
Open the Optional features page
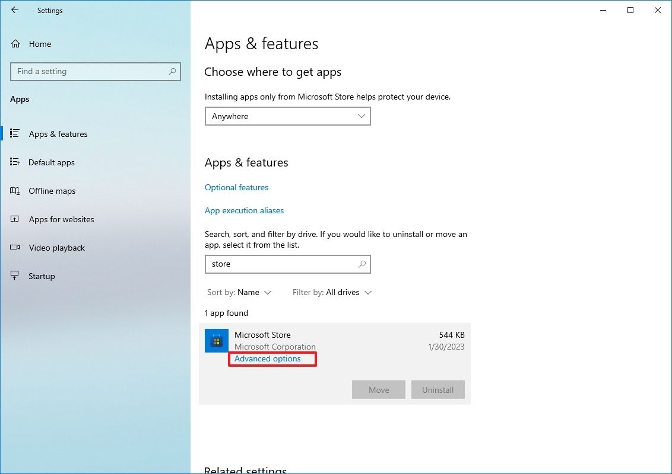(236, 187)
